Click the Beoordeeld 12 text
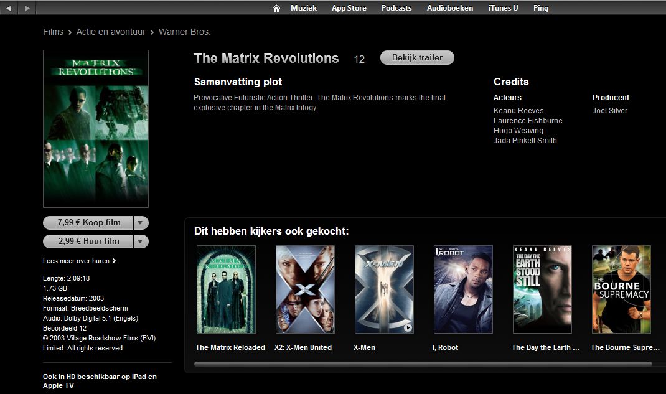The height and width of the screenshot is (394, 666). [x=65, y=328]
